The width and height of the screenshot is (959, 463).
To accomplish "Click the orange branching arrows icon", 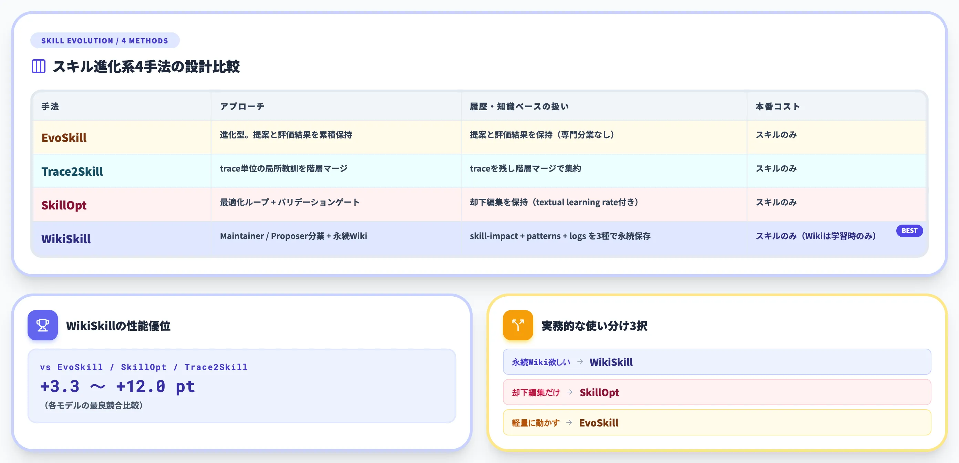I will [518, 325].
